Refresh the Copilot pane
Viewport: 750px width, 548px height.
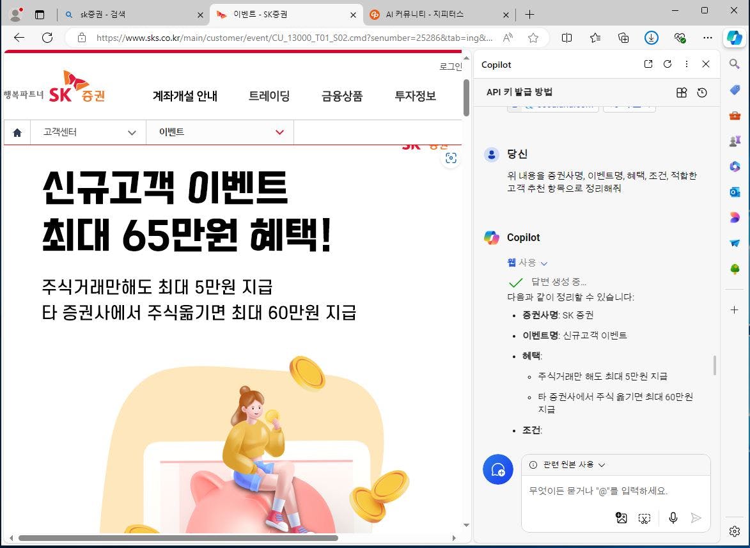[x=668, y=64]
